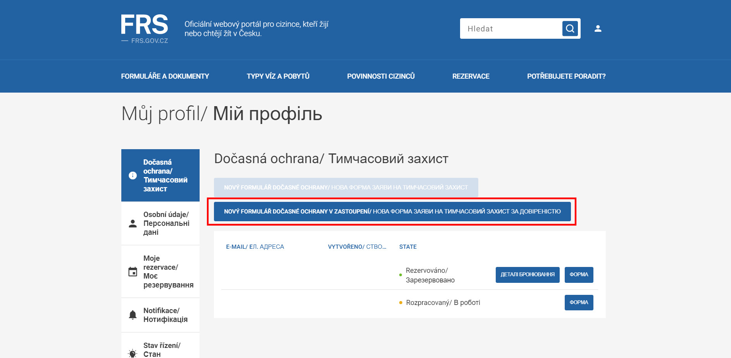Open the Rezervace menu item
Screen dimensions: 731x358
471,76
